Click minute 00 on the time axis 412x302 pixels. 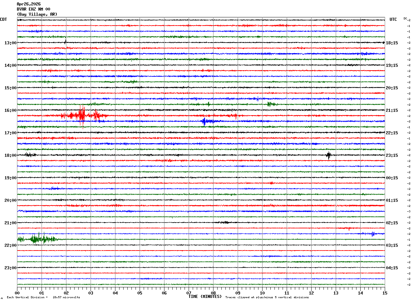click(17, 293)
